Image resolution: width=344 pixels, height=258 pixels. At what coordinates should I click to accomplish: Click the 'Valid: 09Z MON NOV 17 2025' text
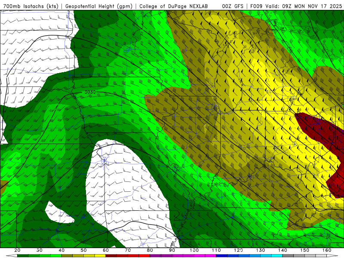(x=304, y=6)
